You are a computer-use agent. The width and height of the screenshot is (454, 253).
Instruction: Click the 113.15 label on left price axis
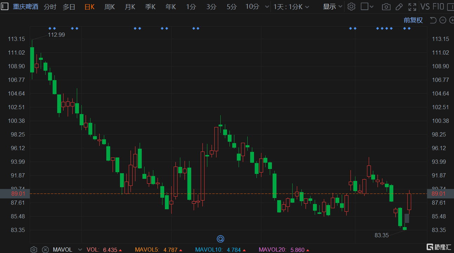pos(16,39)
